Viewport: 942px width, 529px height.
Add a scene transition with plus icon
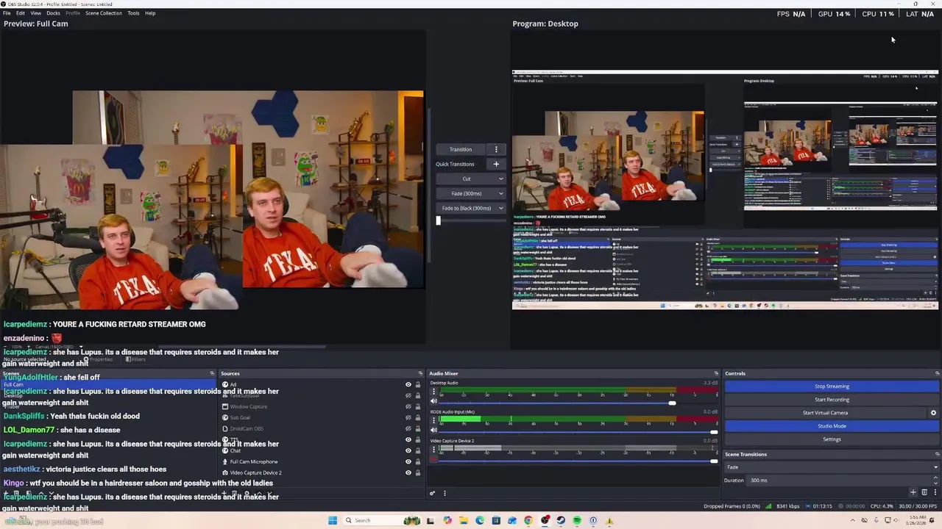point(913,492)
